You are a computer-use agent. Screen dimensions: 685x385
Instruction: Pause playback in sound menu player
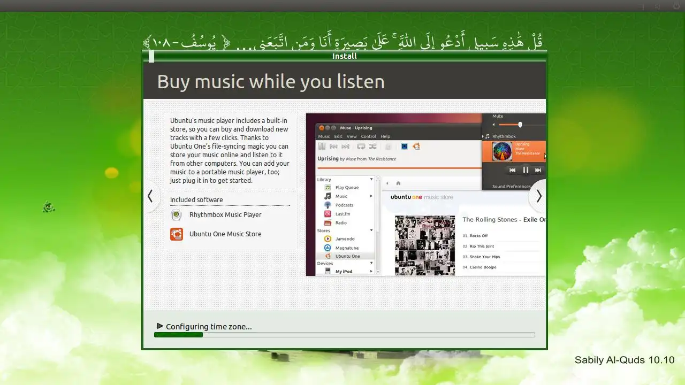click(x=526, y=170)
